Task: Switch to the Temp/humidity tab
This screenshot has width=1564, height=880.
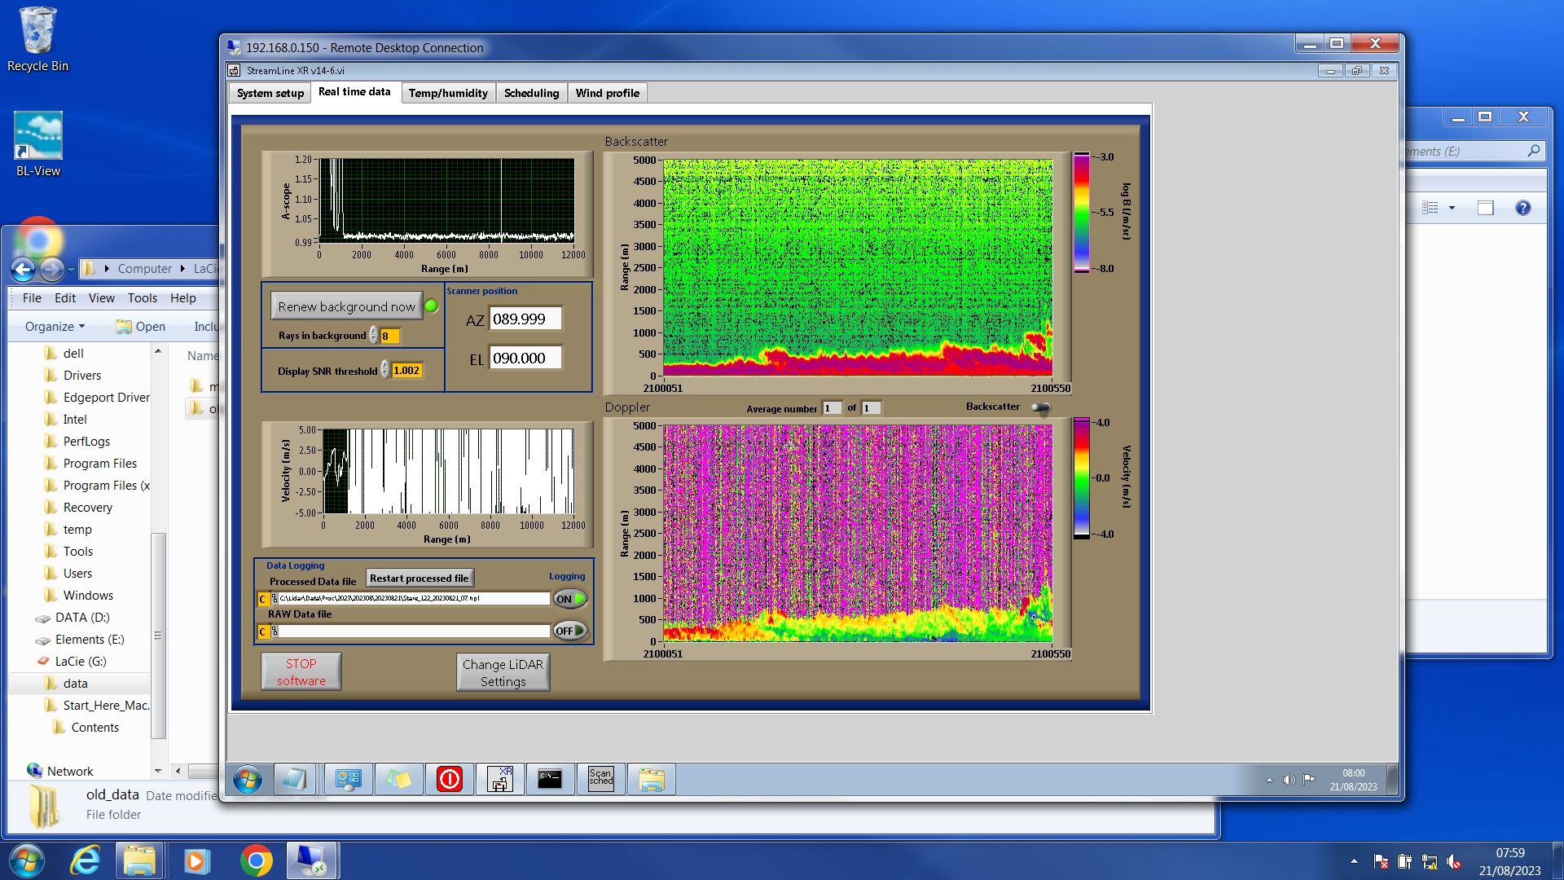Action: click(x=448, y=93)
